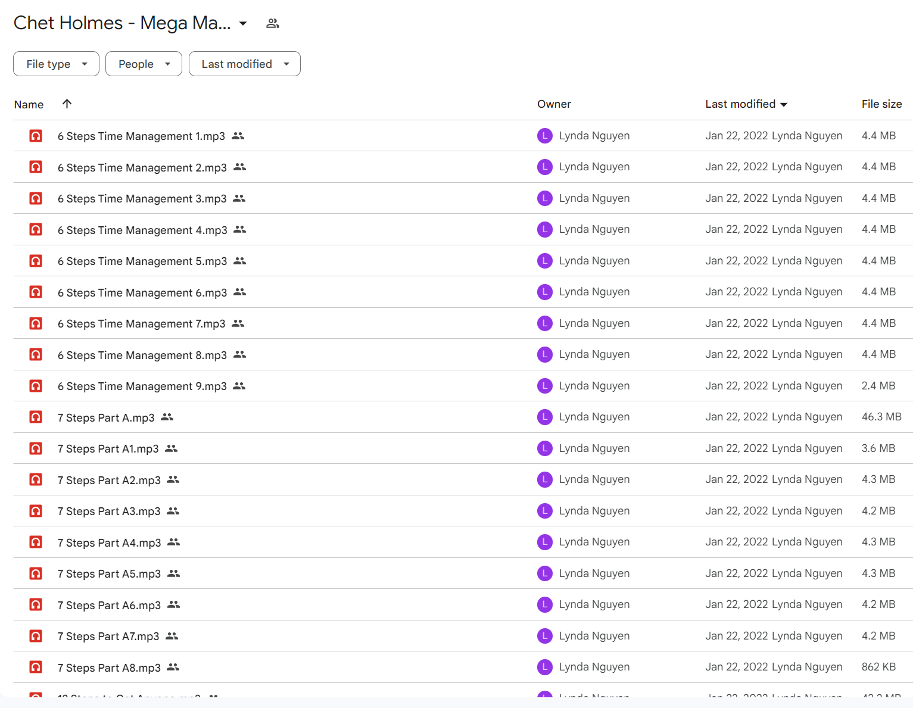Click the owner name for 7 Steps Part A.mp3
Image resolution: width=913 pixels, height=708 pixels.
(x=594, y=417)
